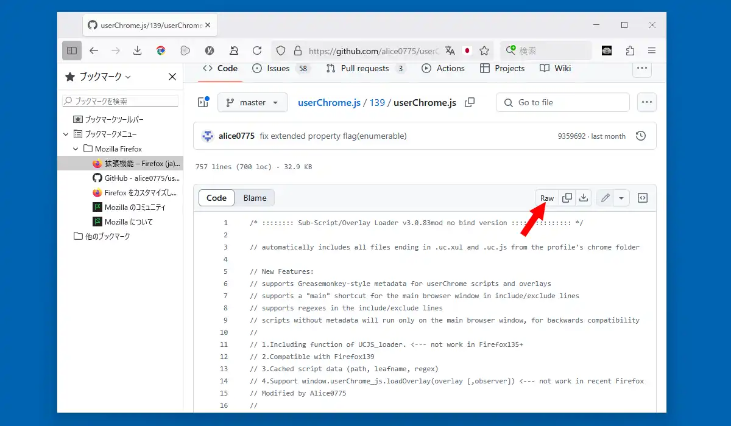Click the black monitor extension icon in toolbar
The image size is (731, 426).
[x=607, y=51]
